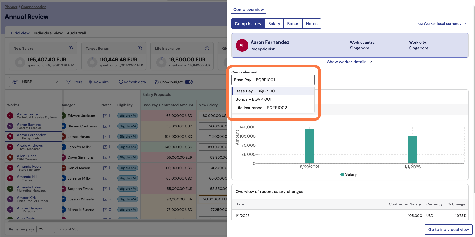Click New Salary field for Joseph Wheeler
475x237 pixels.
(x=213, y=199)
